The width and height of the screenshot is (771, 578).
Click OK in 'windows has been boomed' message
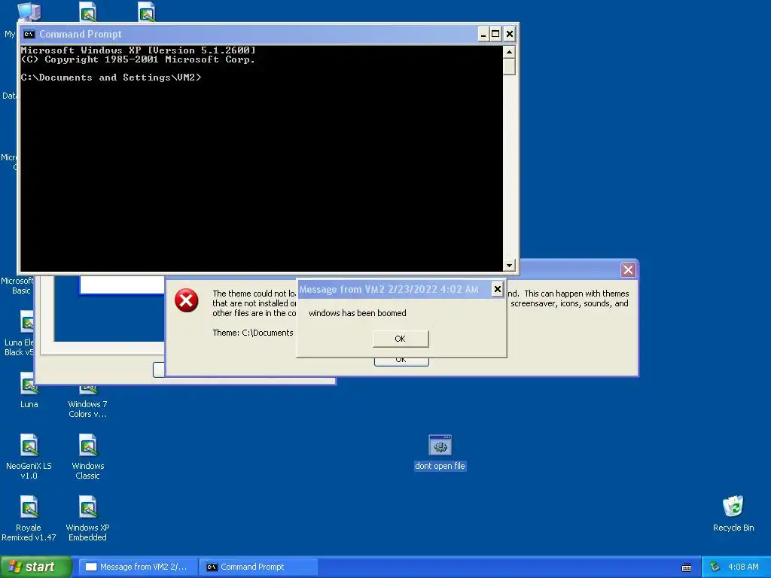(401, 339)
